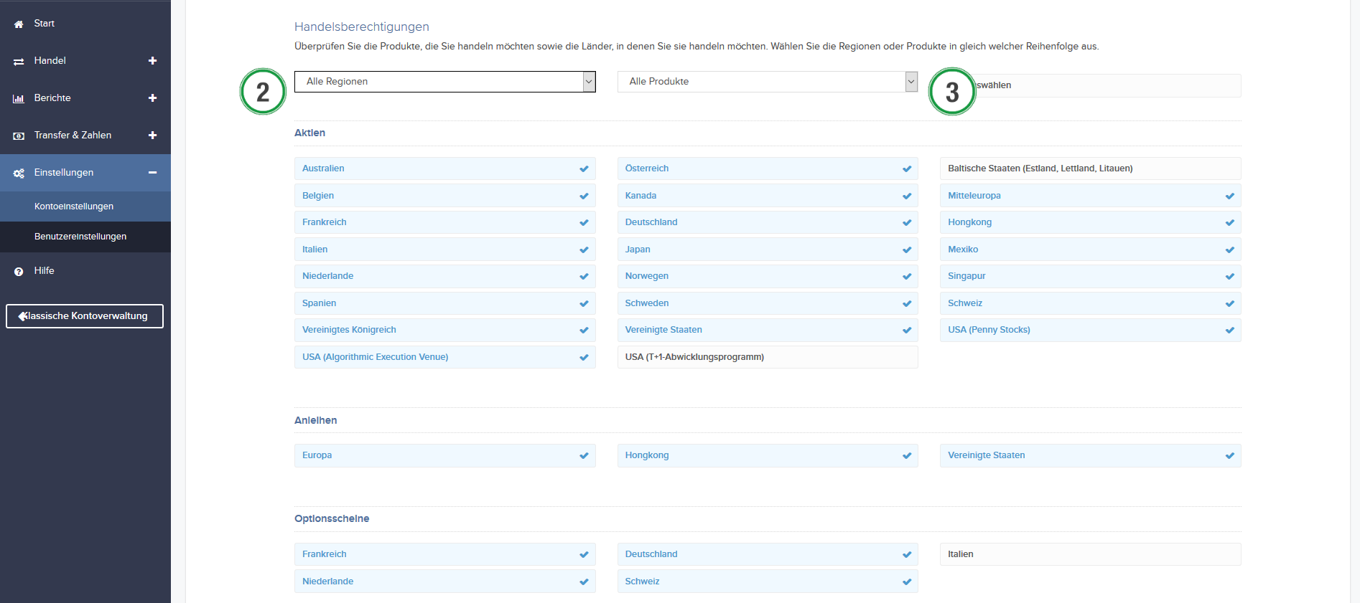Select the Berichte menu item
This screenshot has height=603, width=1360.
85,98
